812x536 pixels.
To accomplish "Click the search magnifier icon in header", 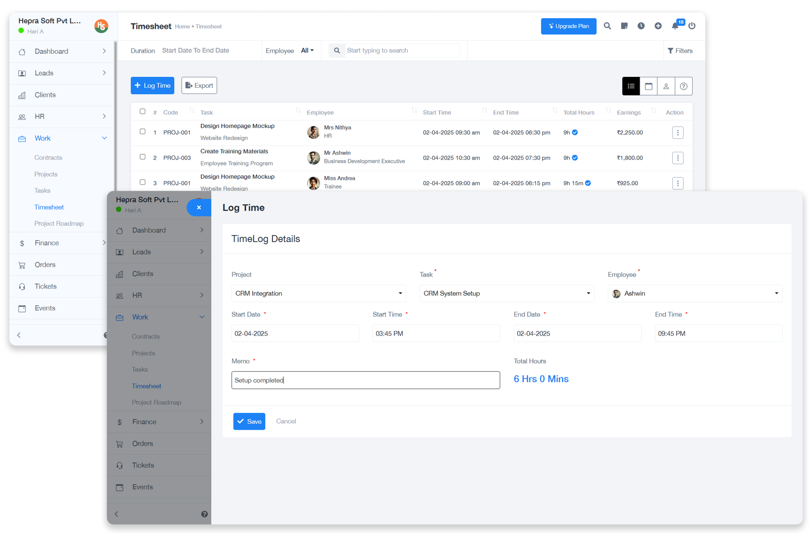I will coord(607,26).
